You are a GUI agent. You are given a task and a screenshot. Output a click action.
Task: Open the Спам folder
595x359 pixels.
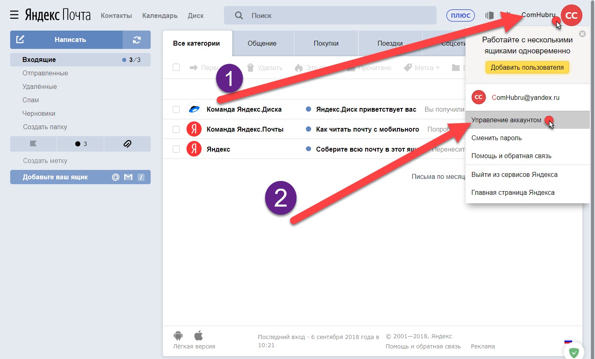[31, 100]
